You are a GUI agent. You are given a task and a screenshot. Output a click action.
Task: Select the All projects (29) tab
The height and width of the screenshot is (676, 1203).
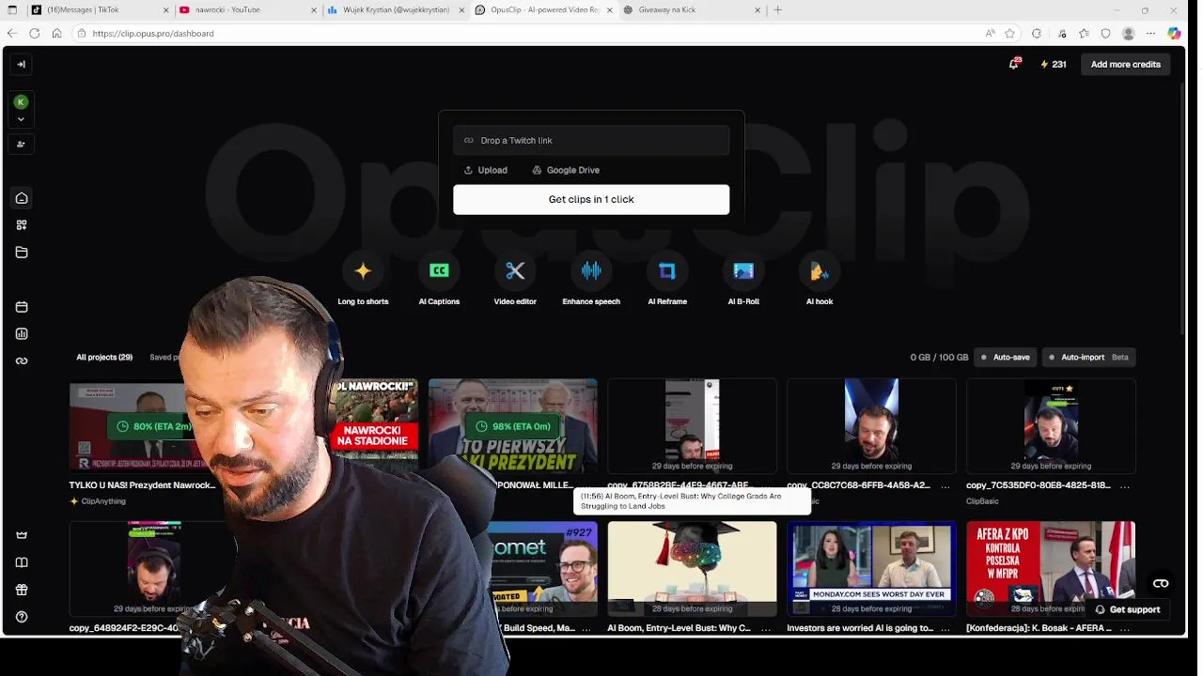[x=104, y=357]
